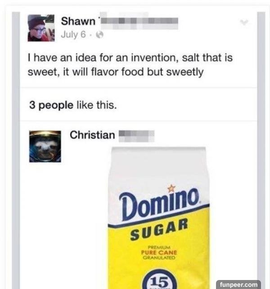This screenshot has width=270, height=289.
Task: Click the commenter name Christian
Action: tap(92, 135)
